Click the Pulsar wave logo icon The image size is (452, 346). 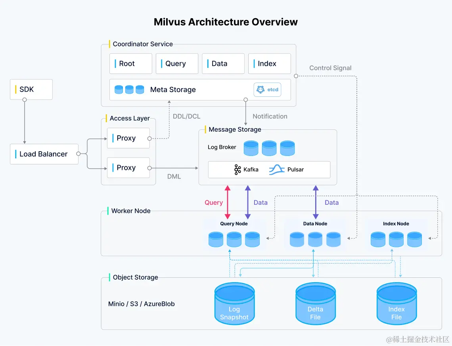(x=277, y=170)
